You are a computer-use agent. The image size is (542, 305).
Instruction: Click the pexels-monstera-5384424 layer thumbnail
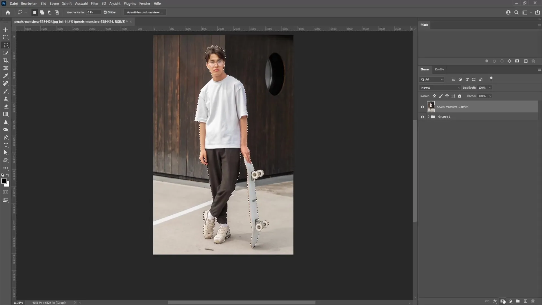pyautogui.click(x=431, y=107)
